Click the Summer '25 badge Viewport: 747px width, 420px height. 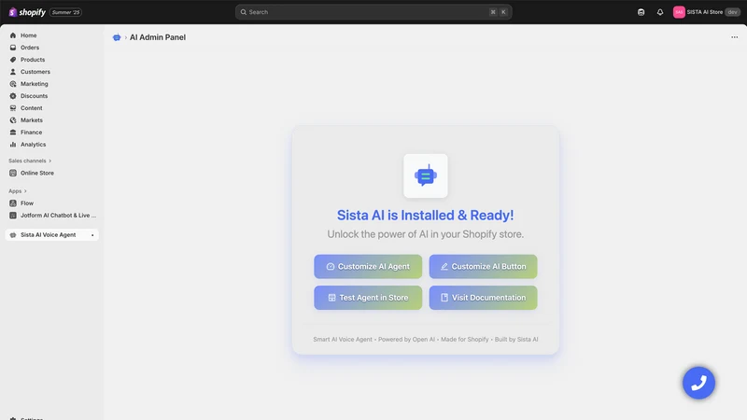tap(65, 12)
